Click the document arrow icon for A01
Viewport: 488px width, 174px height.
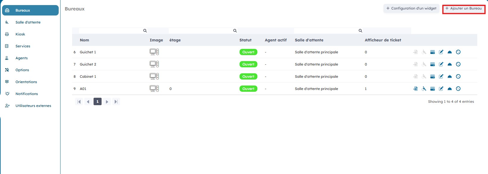click(415, 89)
